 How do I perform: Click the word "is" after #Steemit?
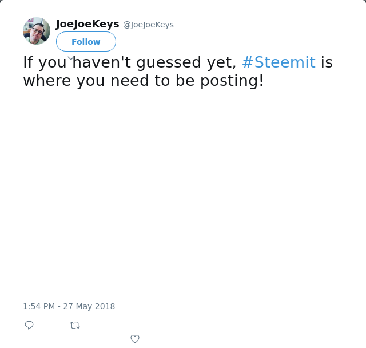coord(327,62)
